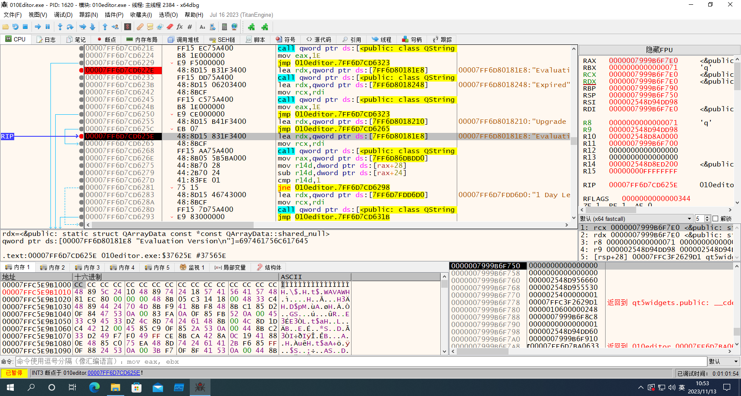Click the Run arrow icon

pos(38,27)
